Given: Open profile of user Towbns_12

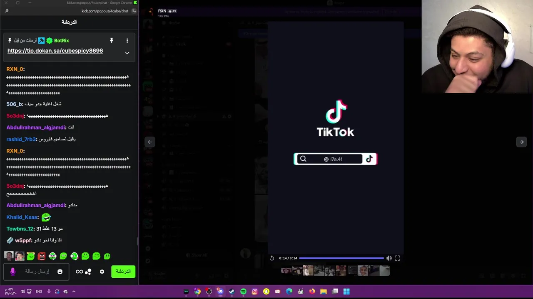Looking at the screenshot, I should (20, 229).
